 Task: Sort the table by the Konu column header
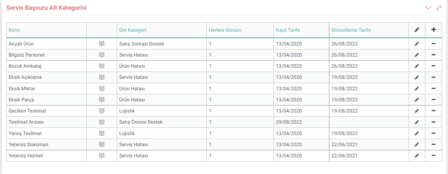tap(14, 30)
